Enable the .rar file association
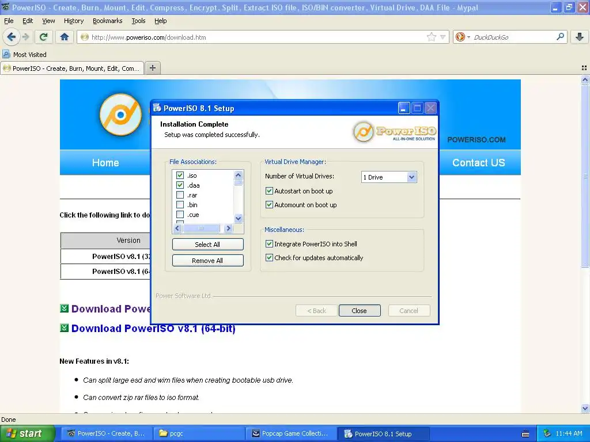 (x=180, y=195)
